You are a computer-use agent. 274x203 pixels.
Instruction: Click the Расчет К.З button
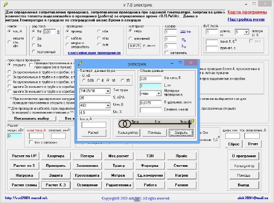56,185
